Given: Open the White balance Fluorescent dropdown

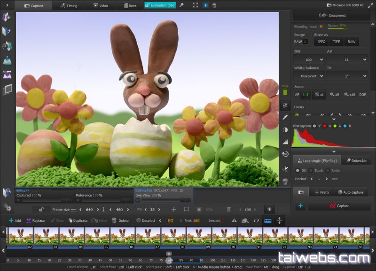Looking at the screenshot, I should pyautogui.click(x=309, y=75).
